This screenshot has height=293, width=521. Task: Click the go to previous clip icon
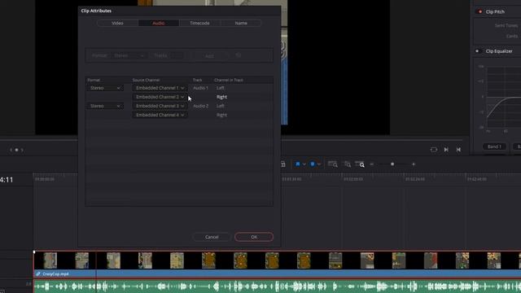[458, 150]
